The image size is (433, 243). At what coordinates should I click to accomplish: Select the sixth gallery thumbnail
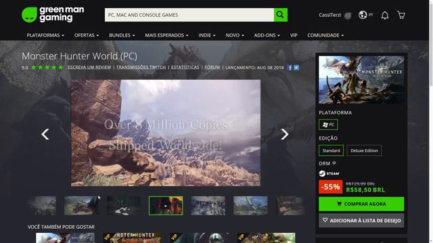pyautogui.click(x=250, y=205)
